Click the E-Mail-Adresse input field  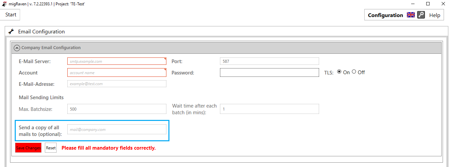coord(117,84)
